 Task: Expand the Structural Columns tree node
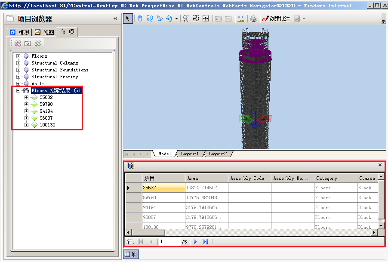pos(18,63)
